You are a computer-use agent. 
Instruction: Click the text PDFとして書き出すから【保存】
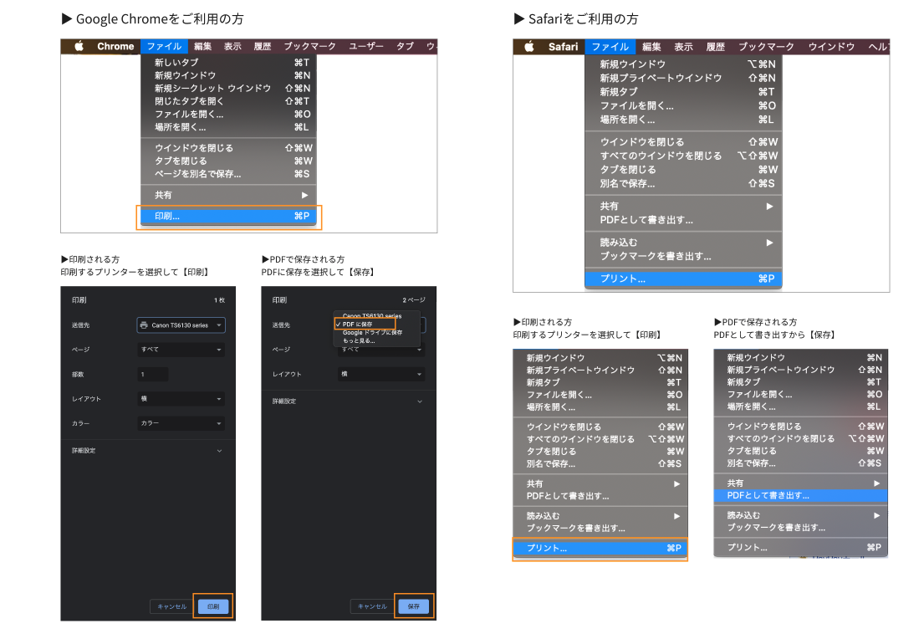click(x=775, y=335)
